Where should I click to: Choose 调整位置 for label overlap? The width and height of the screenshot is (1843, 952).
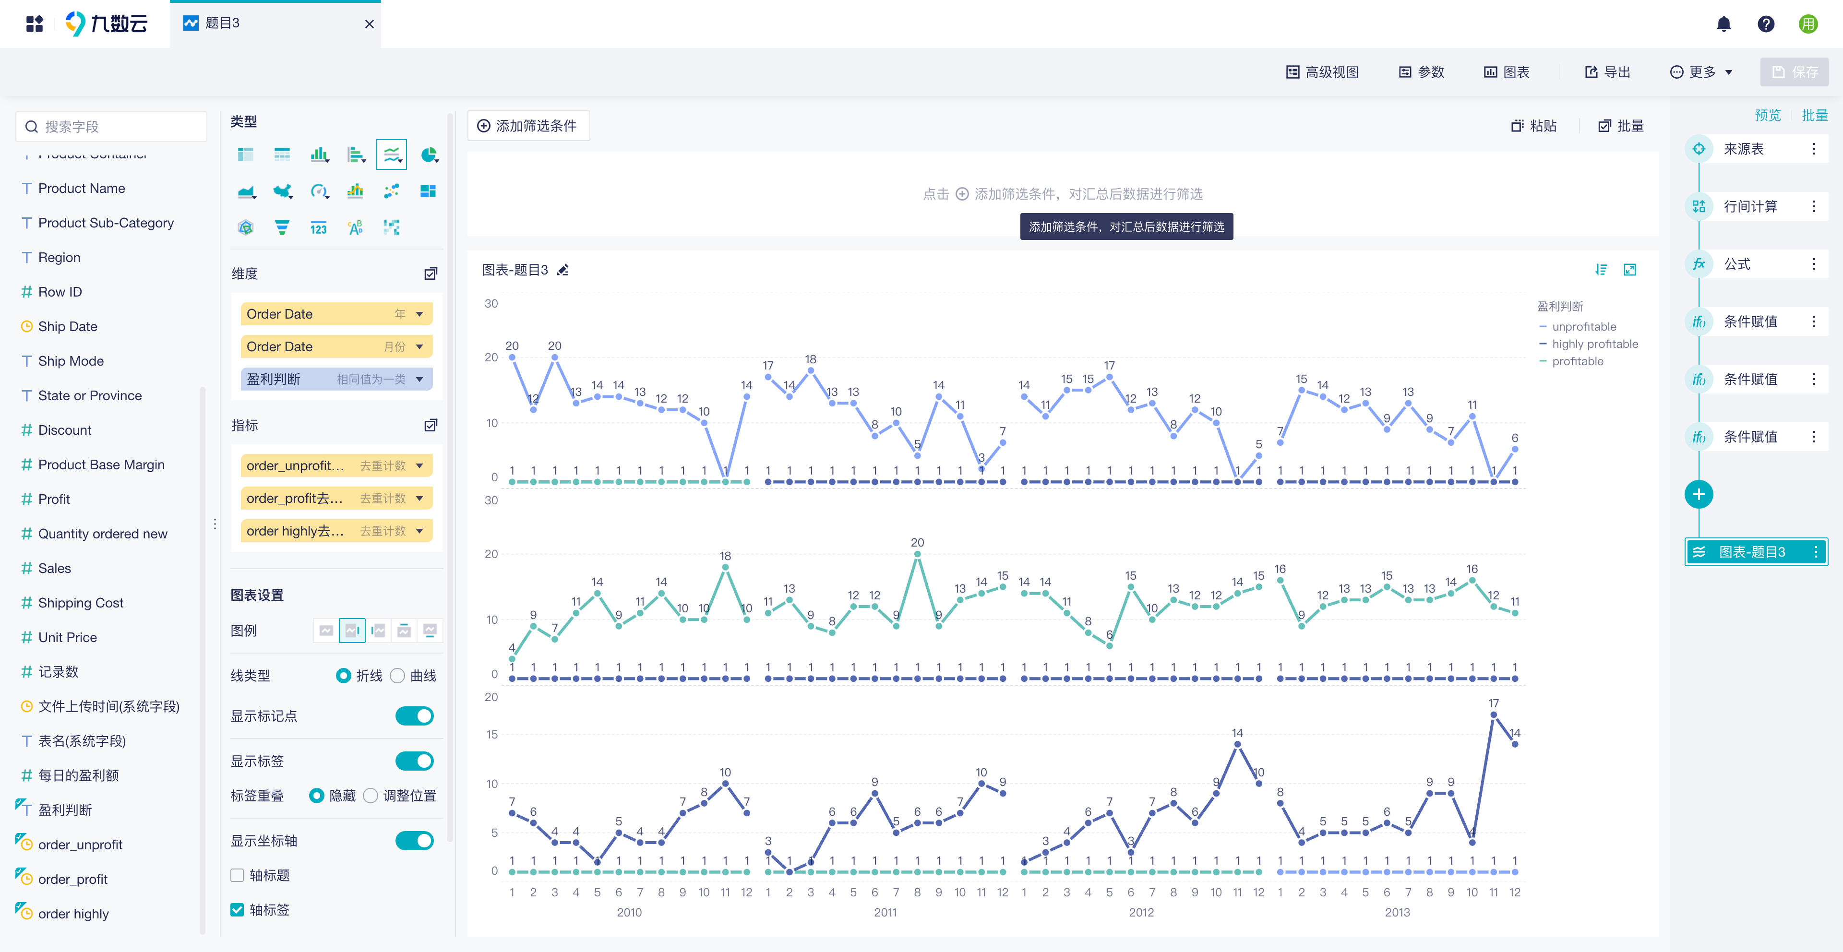coord(371,796)
